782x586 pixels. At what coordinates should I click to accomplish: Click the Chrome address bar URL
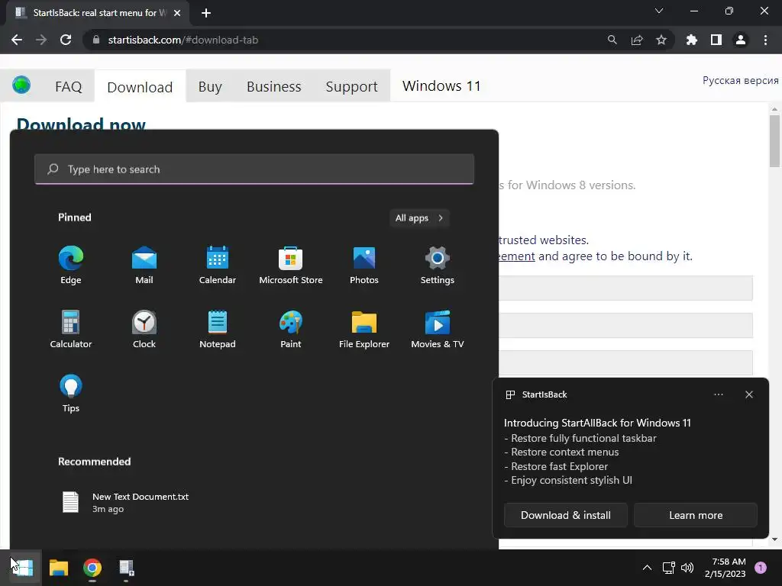point(183,40)
